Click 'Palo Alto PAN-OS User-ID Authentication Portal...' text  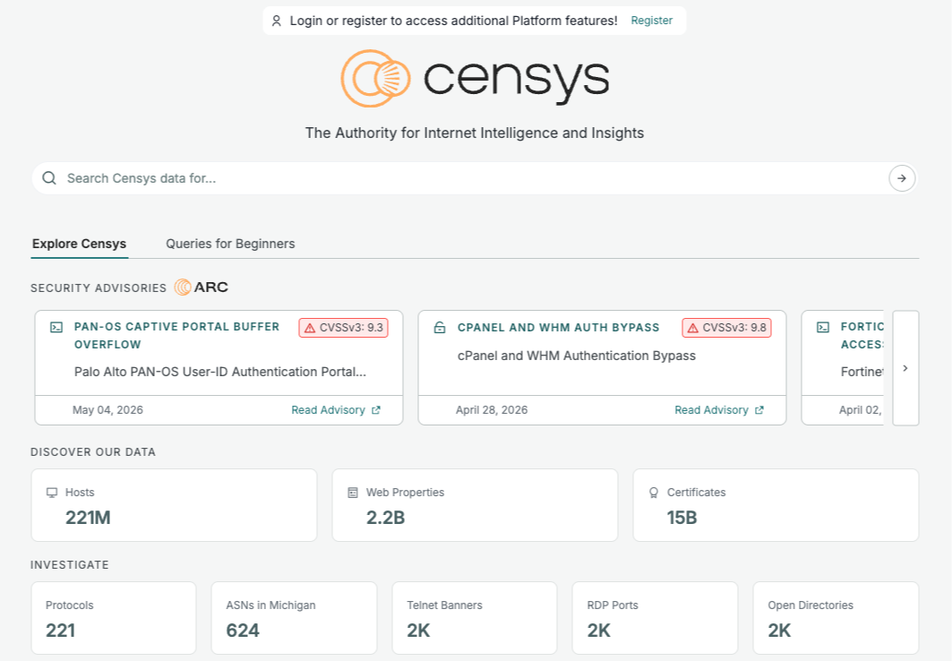(x=220, y=372)
